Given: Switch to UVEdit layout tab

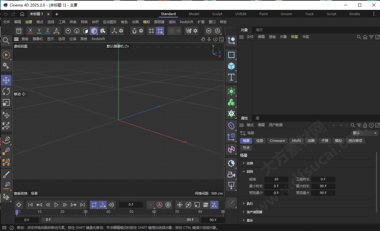Looking at the screenshot, I should 241,14.
